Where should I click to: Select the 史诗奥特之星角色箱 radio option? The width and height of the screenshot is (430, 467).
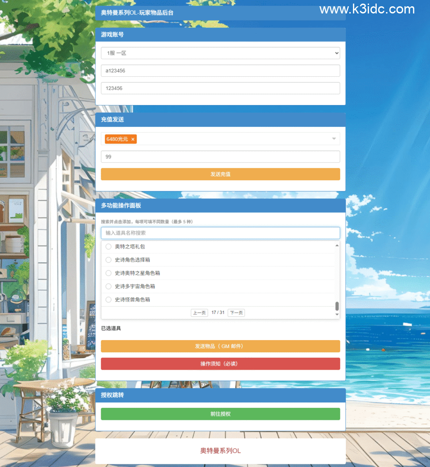108,273
